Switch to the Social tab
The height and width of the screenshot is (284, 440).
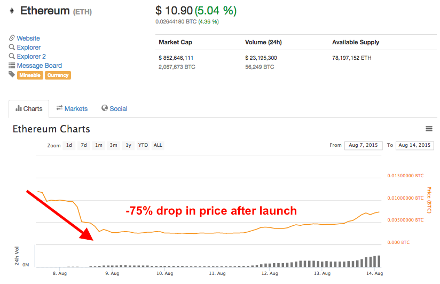click(x=114, y=108)
